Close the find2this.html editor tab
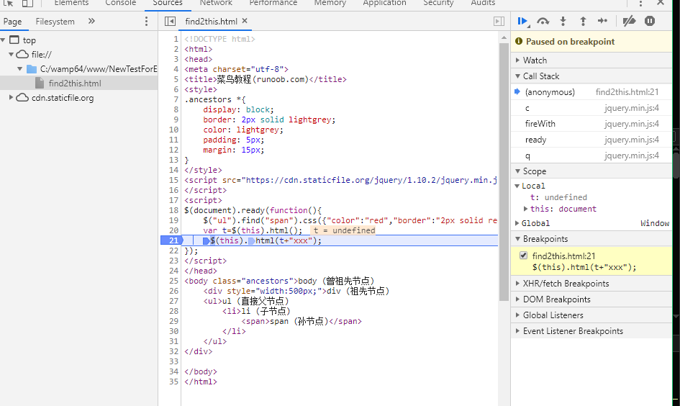Image resolution: width=680 pixels, height=406 pixels. (245, 21)
